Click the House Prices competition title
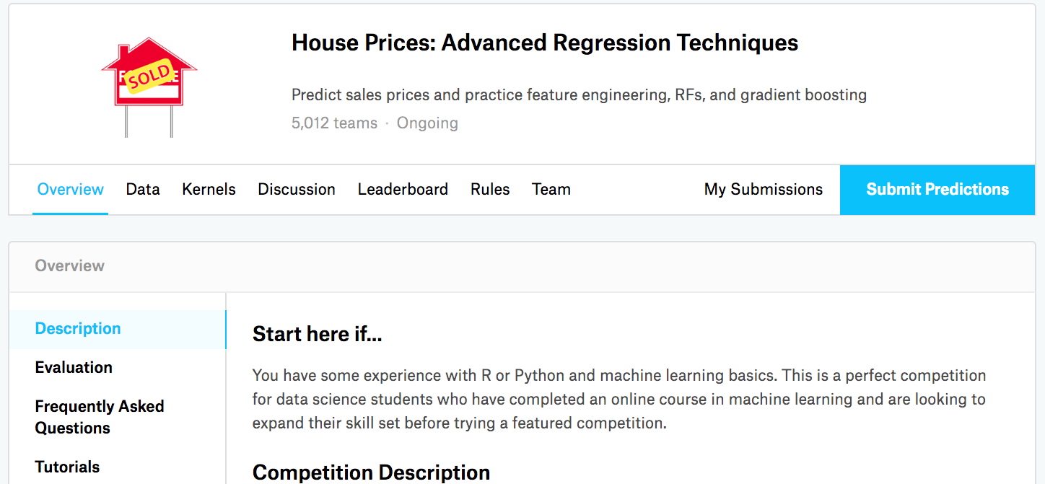The width and height of the screenshot is (1045, 484). click(x=544, y=43)
